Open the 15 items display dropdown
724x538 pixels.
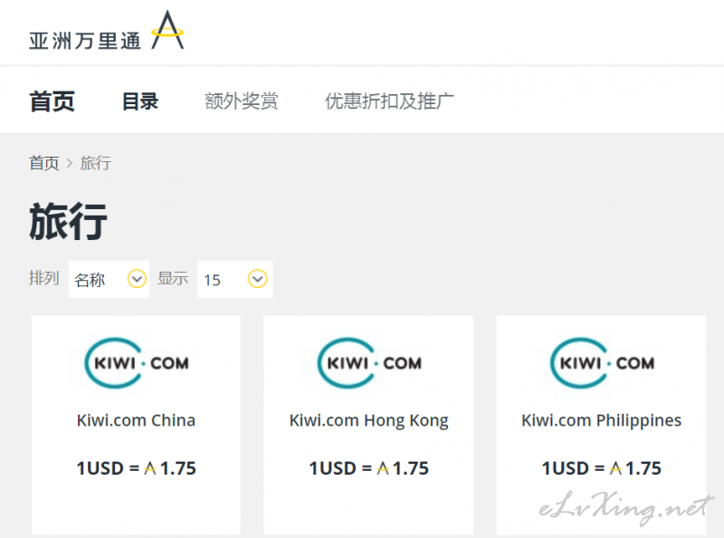coord(235,279)
